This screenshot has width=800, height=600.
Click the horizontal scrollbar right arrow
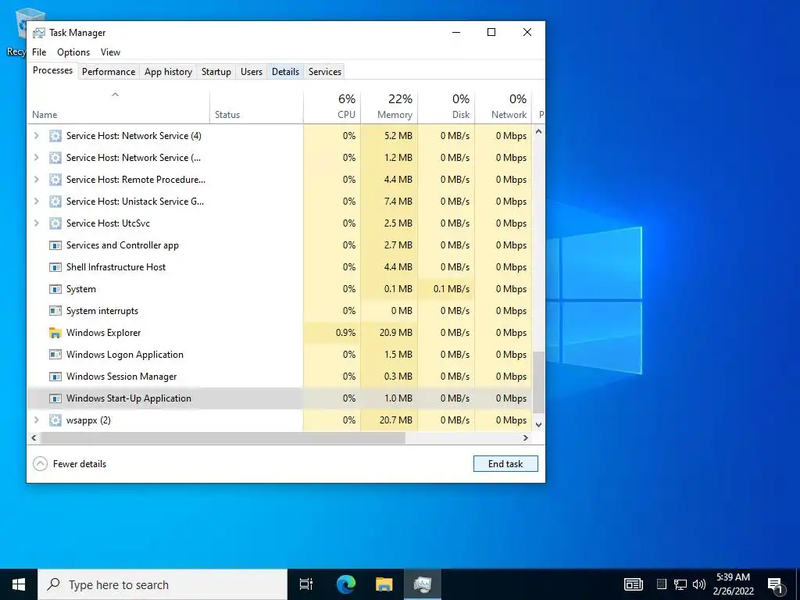[x=525, y=437]
